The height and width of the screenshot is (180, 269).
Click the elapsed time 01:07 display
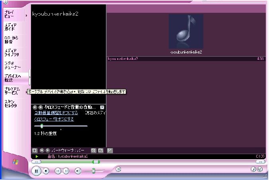click(260, 156)
